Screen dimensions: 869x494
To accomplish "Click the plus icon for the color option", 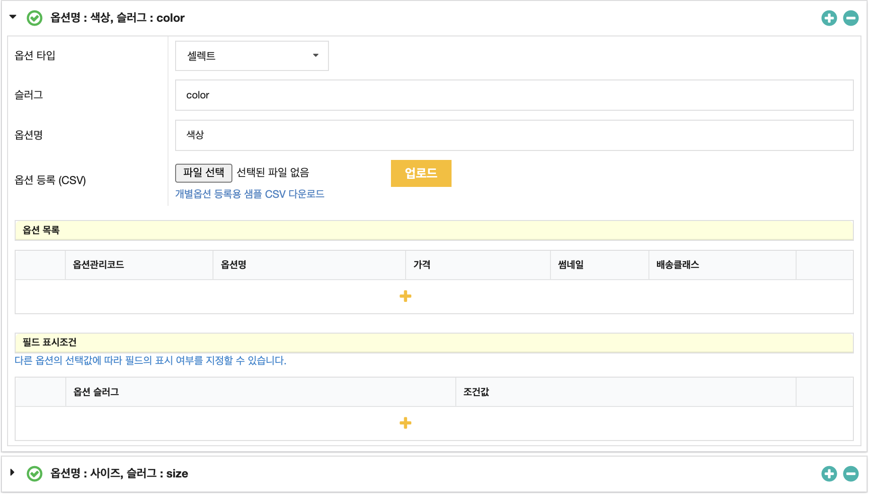I will pyautogui.click(x=829, y=18).
